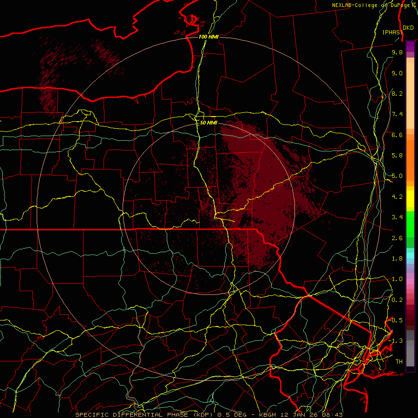Click the bright yellow band on the color bar

tap(410, 199)
